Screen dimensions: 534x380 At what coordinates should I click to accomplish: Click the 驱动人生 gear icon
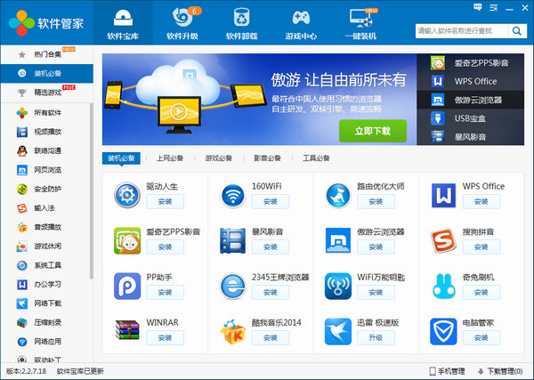click(126, 195)
